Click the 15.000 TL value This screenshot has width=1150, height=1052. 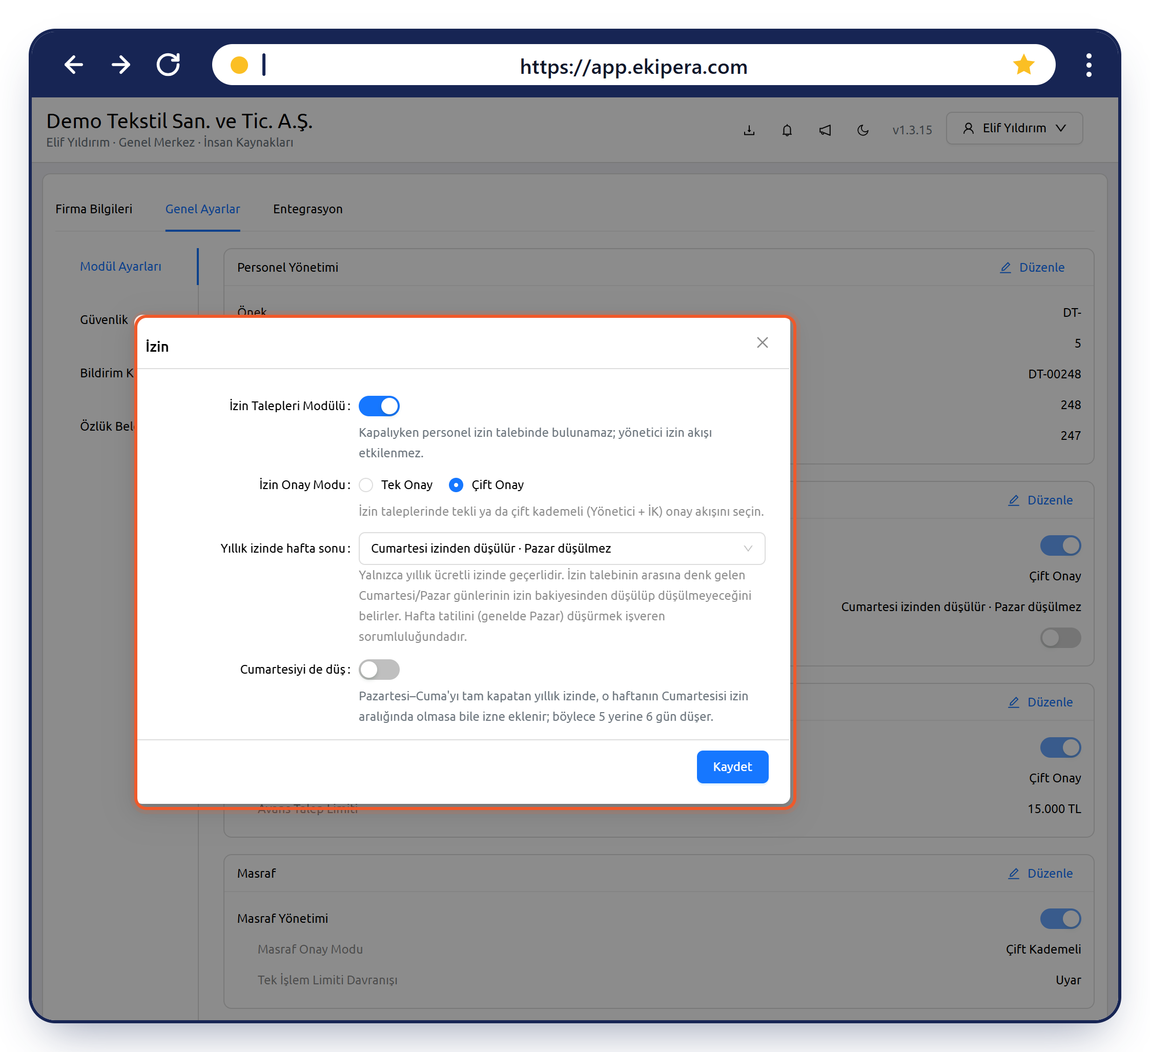(x=1054, y=808)
